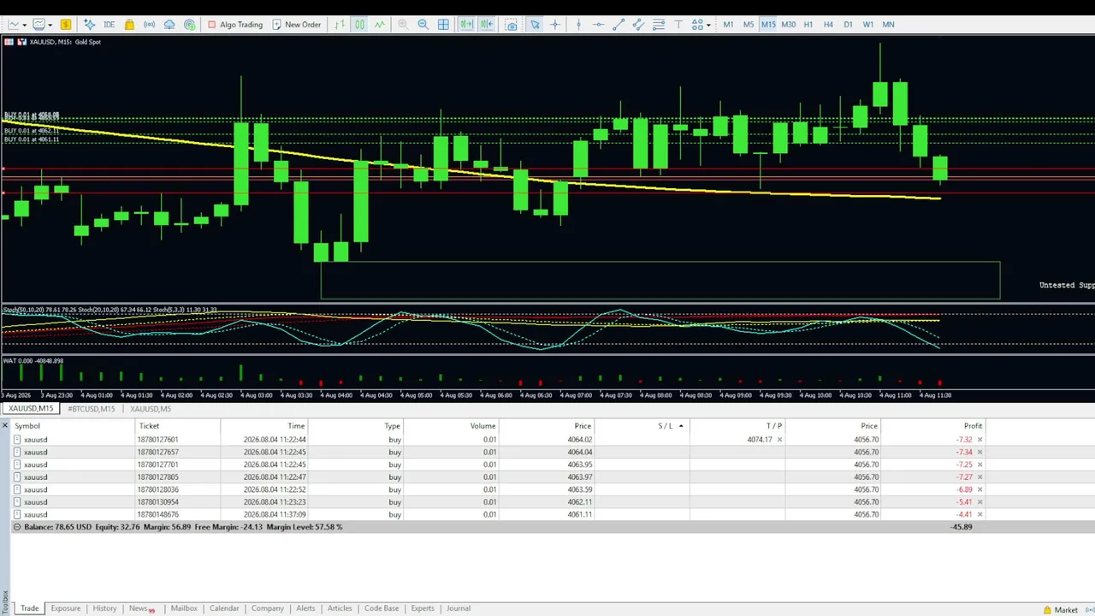Open the History tab
Viewport: 1095px width, 616px height.
pos(104,608)
